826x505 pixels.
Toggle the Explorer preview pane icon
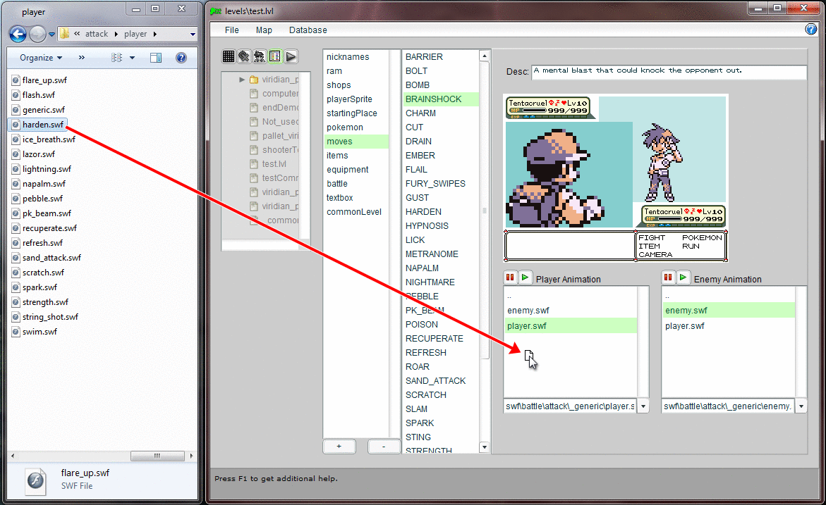[156, 58]
